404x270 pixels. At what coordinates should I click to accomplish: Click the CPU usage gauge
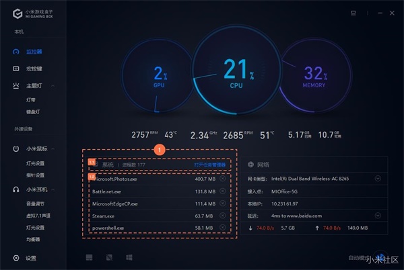click(236, 70)
